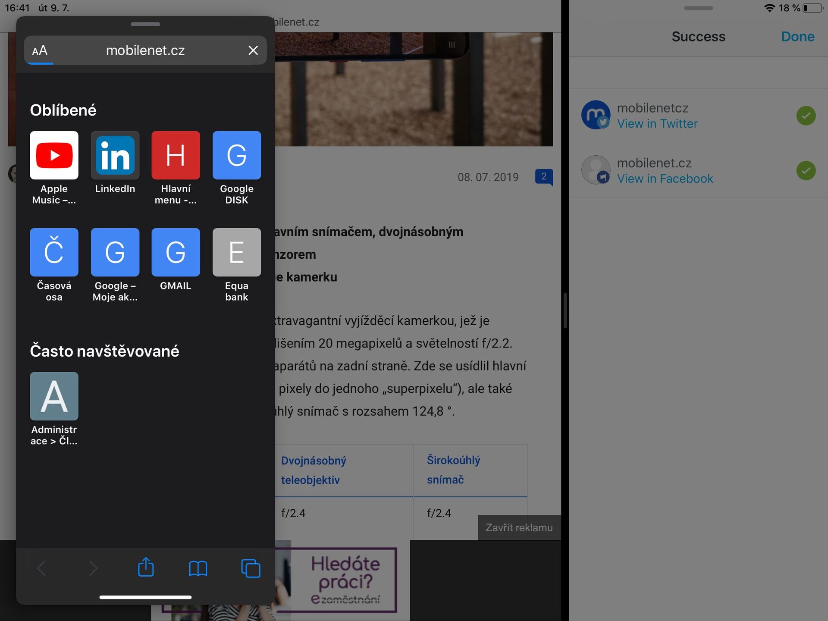Open the LinkedIn favorite

115,155
